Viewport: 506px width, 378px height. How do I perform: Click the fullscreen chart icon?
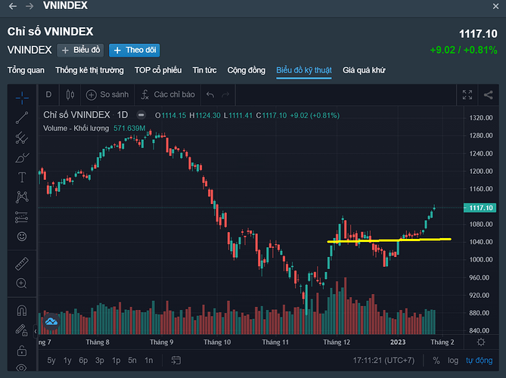click(x=467, y=95)
